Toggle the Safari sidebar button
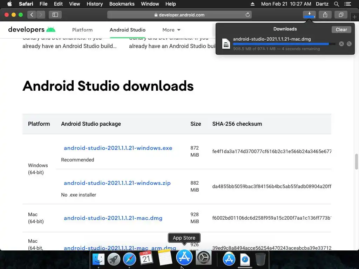359x269 pixels. (x=55, y=15)
